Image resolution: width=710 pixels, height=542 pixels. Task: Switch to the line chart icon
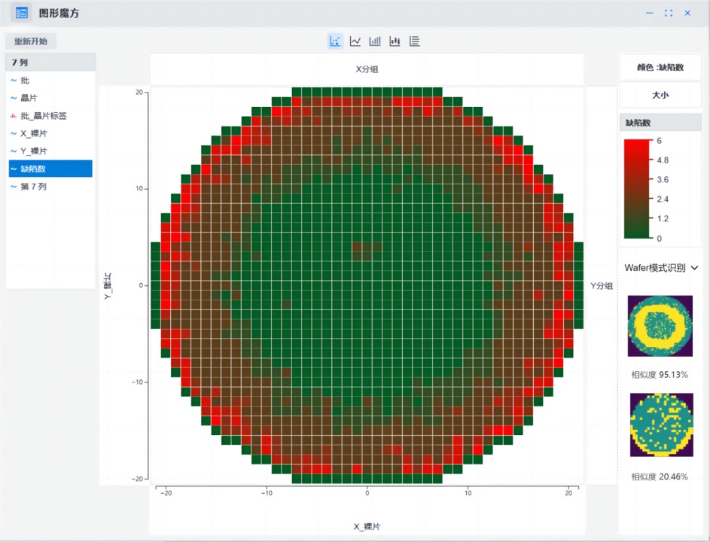355,41
